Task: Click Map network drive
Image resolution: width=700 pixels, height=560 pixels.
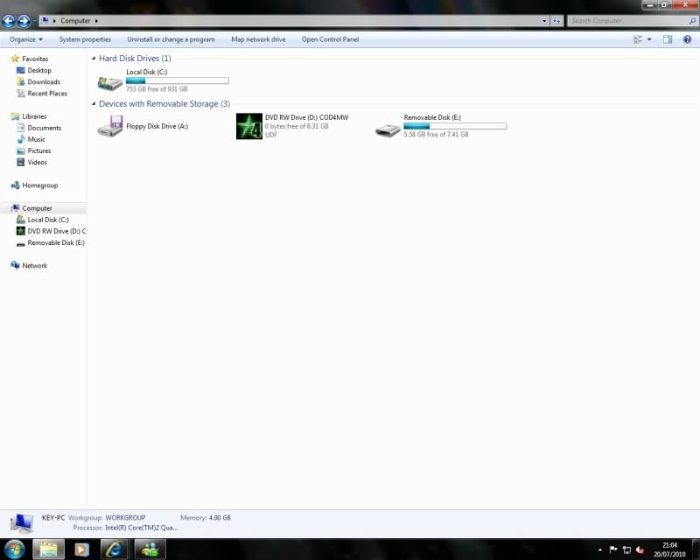Action: click(258, 39)
